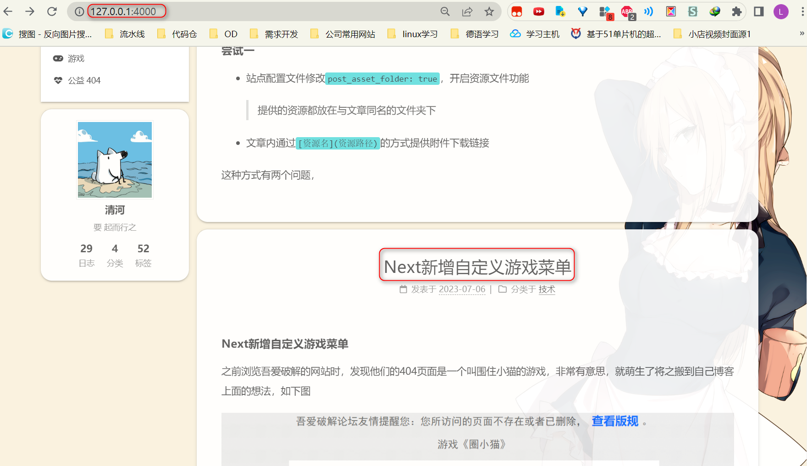The width and height of the screenshot is (807, 466).
Task: Open the 4 分类 categories count
Action: pyautogui.click(x=115, y=255)
